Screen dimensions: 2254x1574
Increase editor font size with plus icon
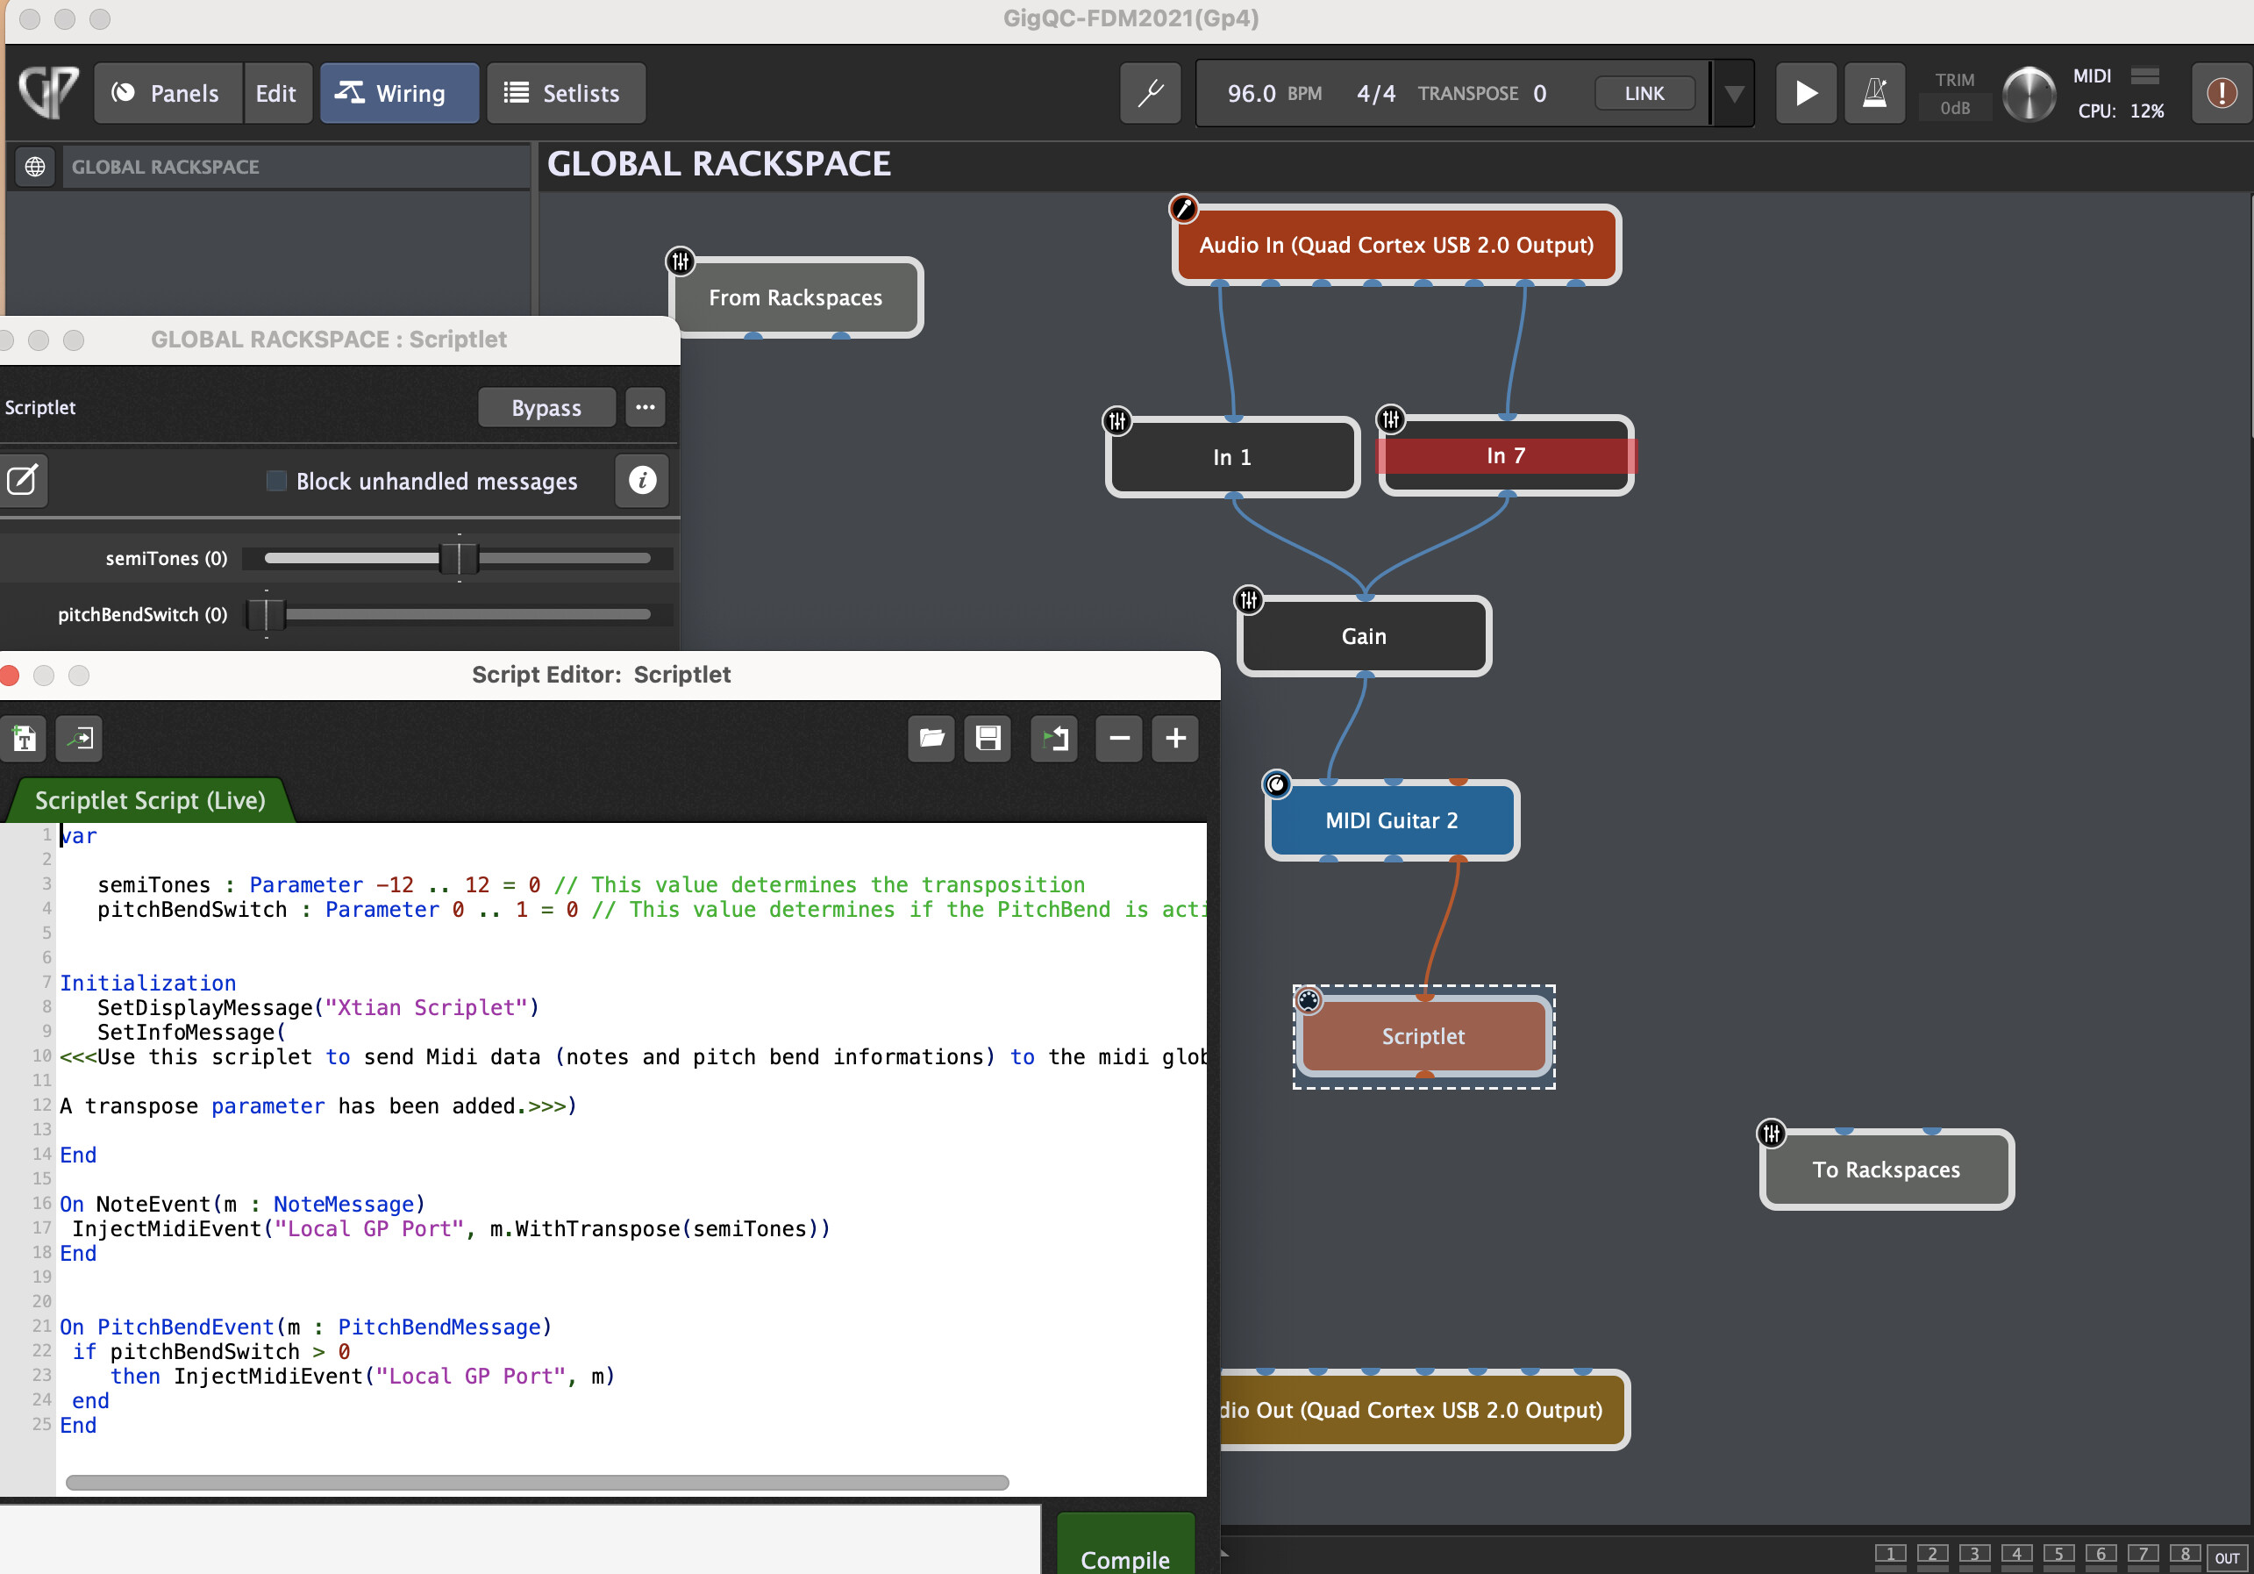point(1175,739)
